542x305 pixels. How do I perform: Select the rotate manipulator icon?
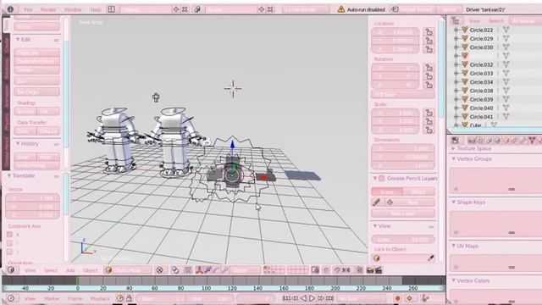coord(216,270)
